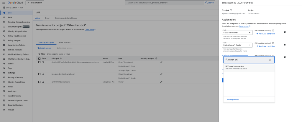Open Asset Inventory in the sidebar

[x=14, y=96]
